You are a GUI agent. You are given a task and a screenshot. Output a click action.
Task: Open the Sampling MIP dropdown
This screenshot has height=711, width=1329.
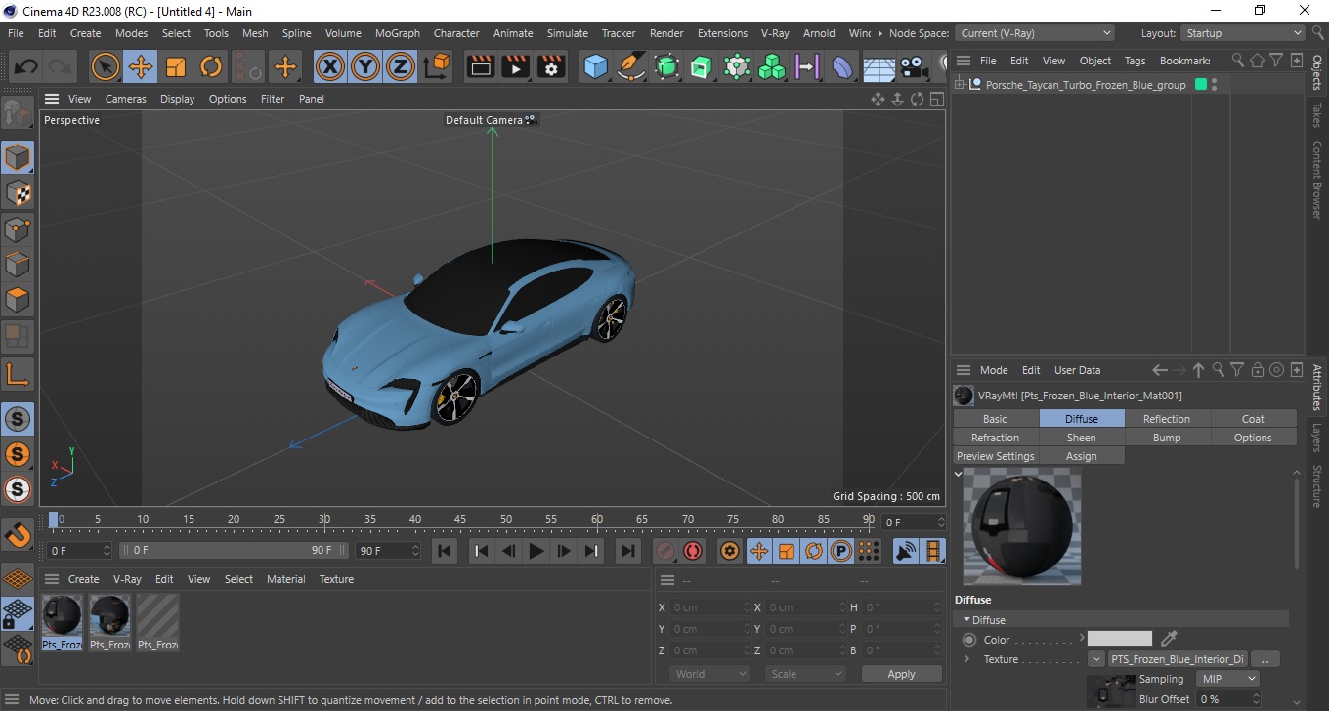(x=1225, y=679)
